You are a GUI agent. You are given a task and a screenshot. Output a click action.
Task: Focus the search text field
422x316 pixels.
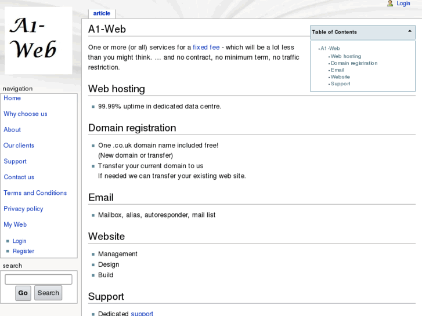(38, 279)
